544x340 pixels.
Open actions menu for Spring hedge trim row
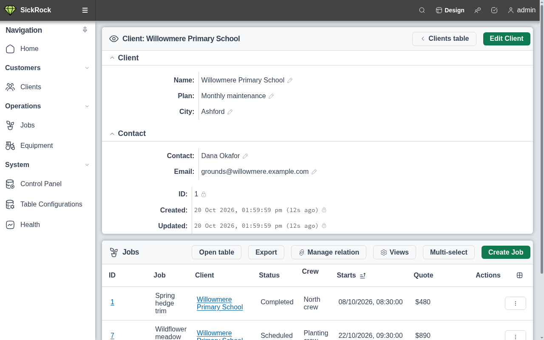[516, 303]
